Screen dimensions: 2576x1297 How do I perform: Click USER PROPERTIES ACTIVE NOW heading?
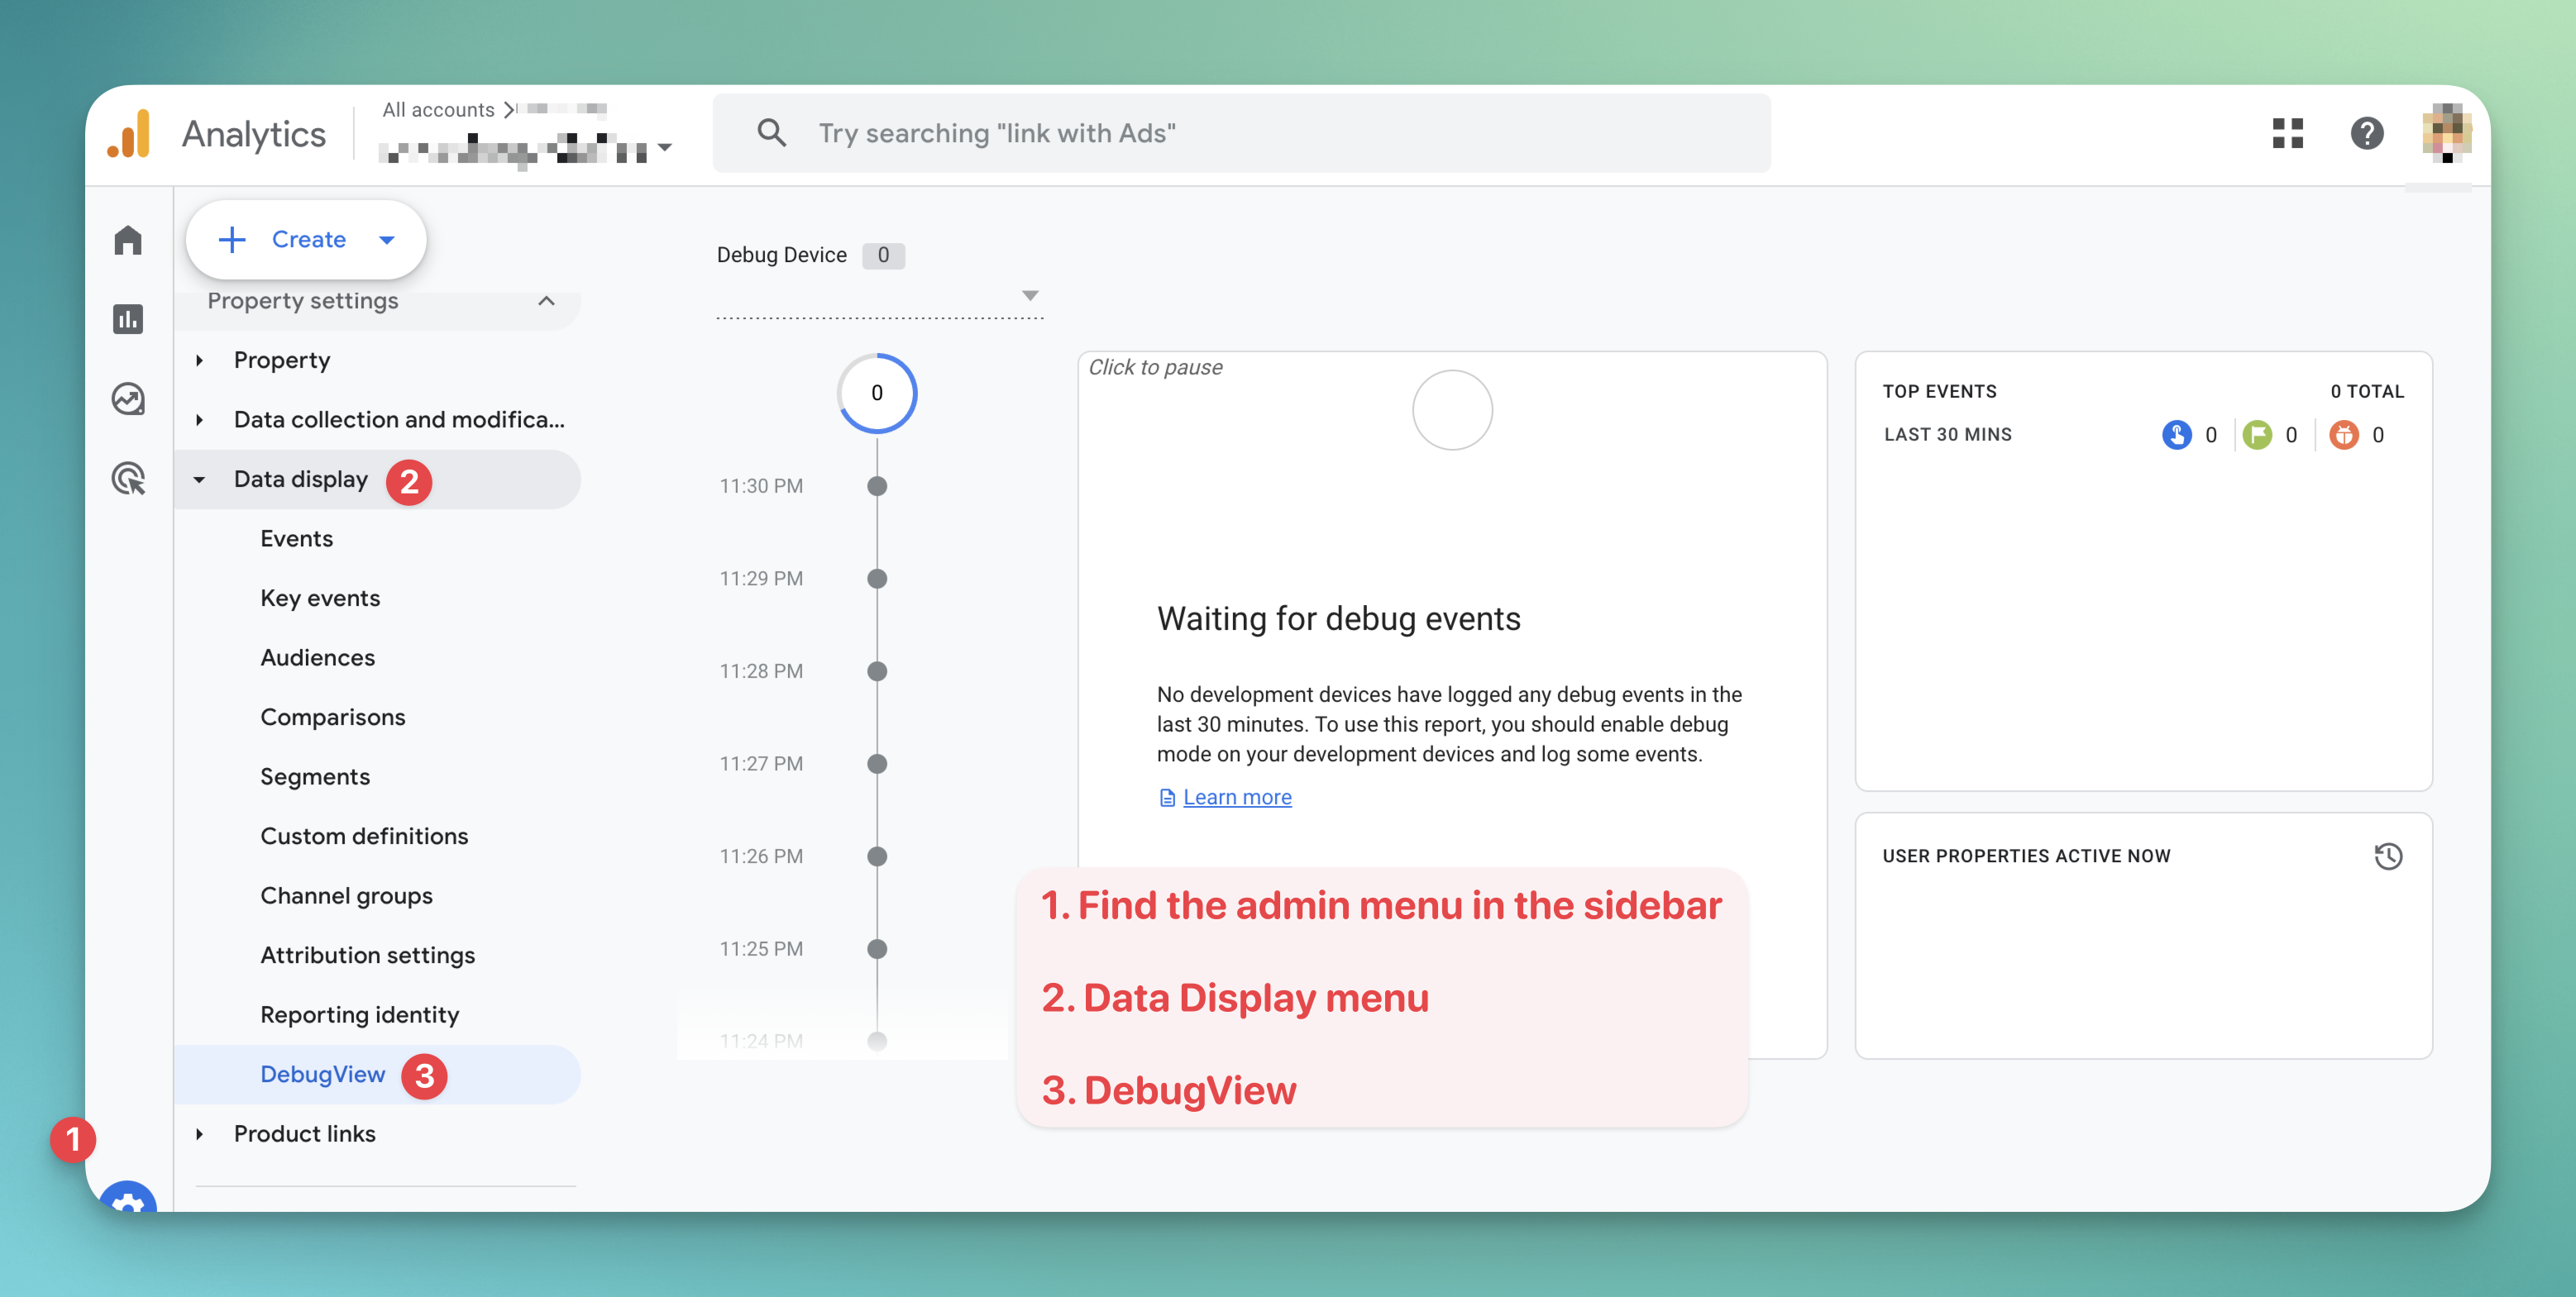tap(2026, 856)
